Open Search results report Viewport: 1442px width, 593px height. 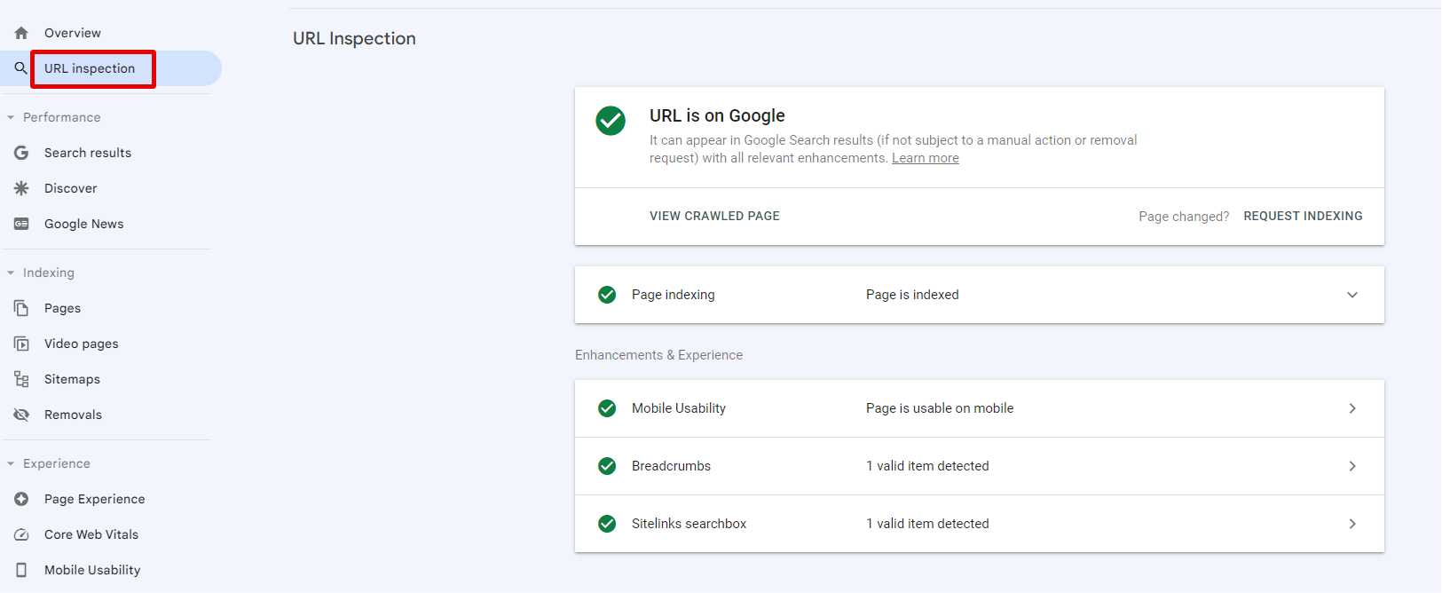88,153
